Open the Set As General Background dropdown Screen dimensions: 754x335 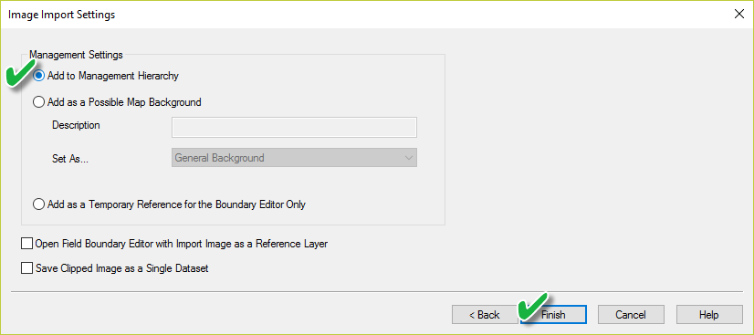(x=294, y=158)
